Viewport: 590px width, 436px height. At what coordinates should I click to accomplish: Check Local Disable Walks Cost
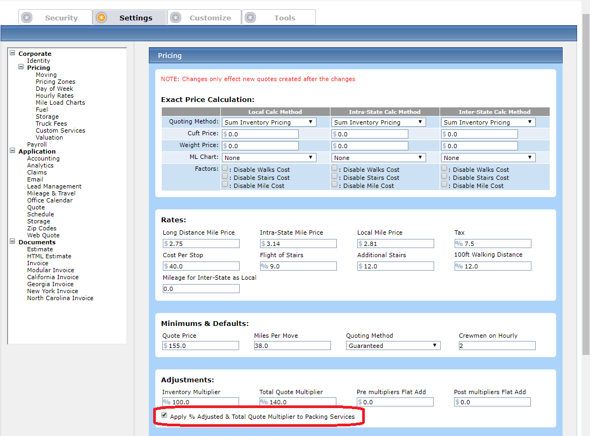coord(225,168)
